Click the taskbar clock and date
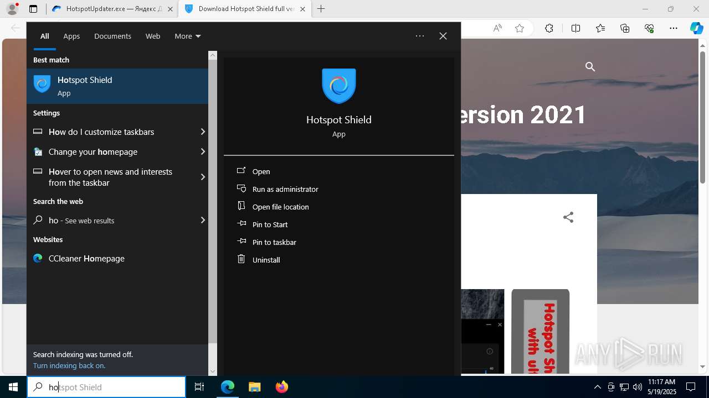Image resolution: width=709 pixels, height=398 pixels. pyautogui.click(x=662, y=387)
